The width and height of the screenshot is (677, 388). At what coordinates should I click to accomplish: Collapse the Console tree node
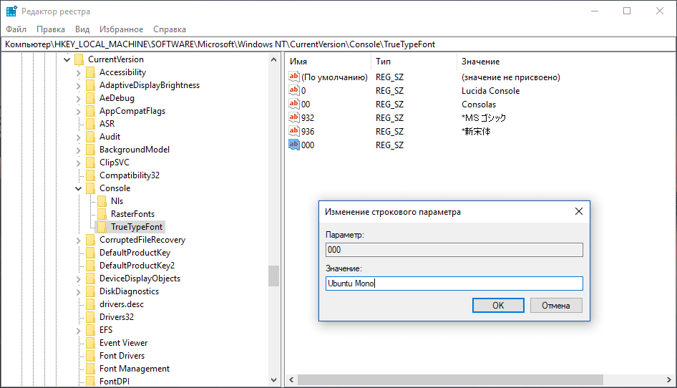(x=79, y=188)
